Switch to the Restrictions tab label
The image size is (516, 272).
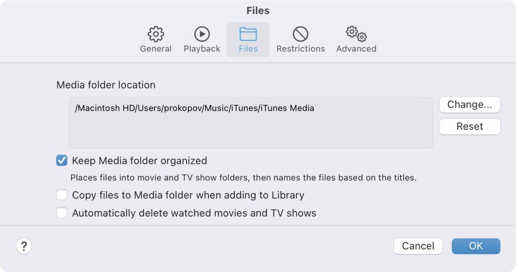[300, 49]
